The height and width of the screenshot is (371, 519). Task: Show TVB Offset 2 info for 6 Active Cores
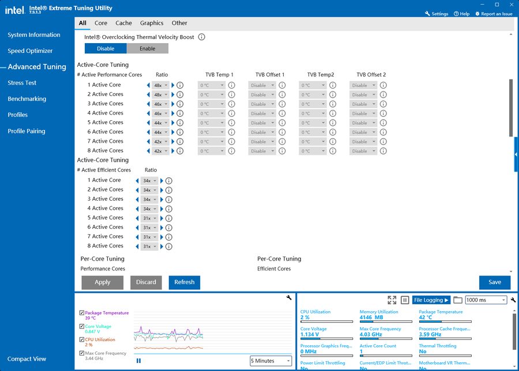click(x=383, y=132)
